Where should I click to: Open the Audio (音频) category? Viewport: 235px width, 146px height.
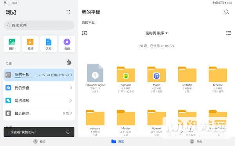[x=67, y=44]
